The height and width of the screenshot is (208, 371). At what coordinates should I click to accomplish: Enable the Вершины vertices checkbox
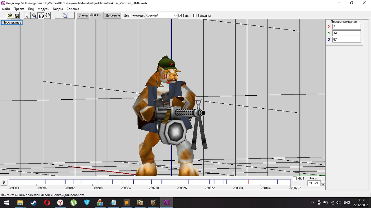tap(195, 16)
